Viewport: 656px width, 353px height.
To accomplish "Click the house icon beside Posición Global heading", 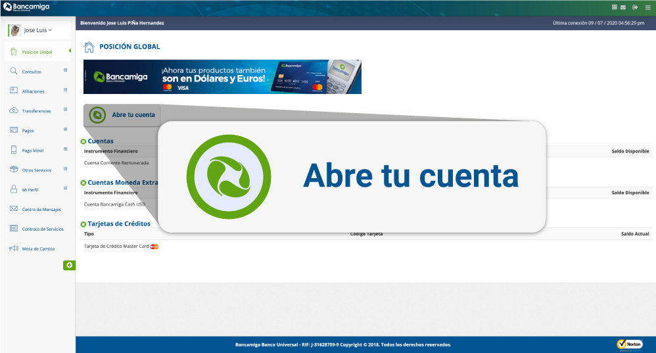I will [x=89, y=47].
